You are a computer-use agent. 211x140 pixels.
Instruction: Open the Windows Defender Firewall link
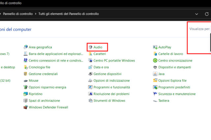click(x=48, y=107)
